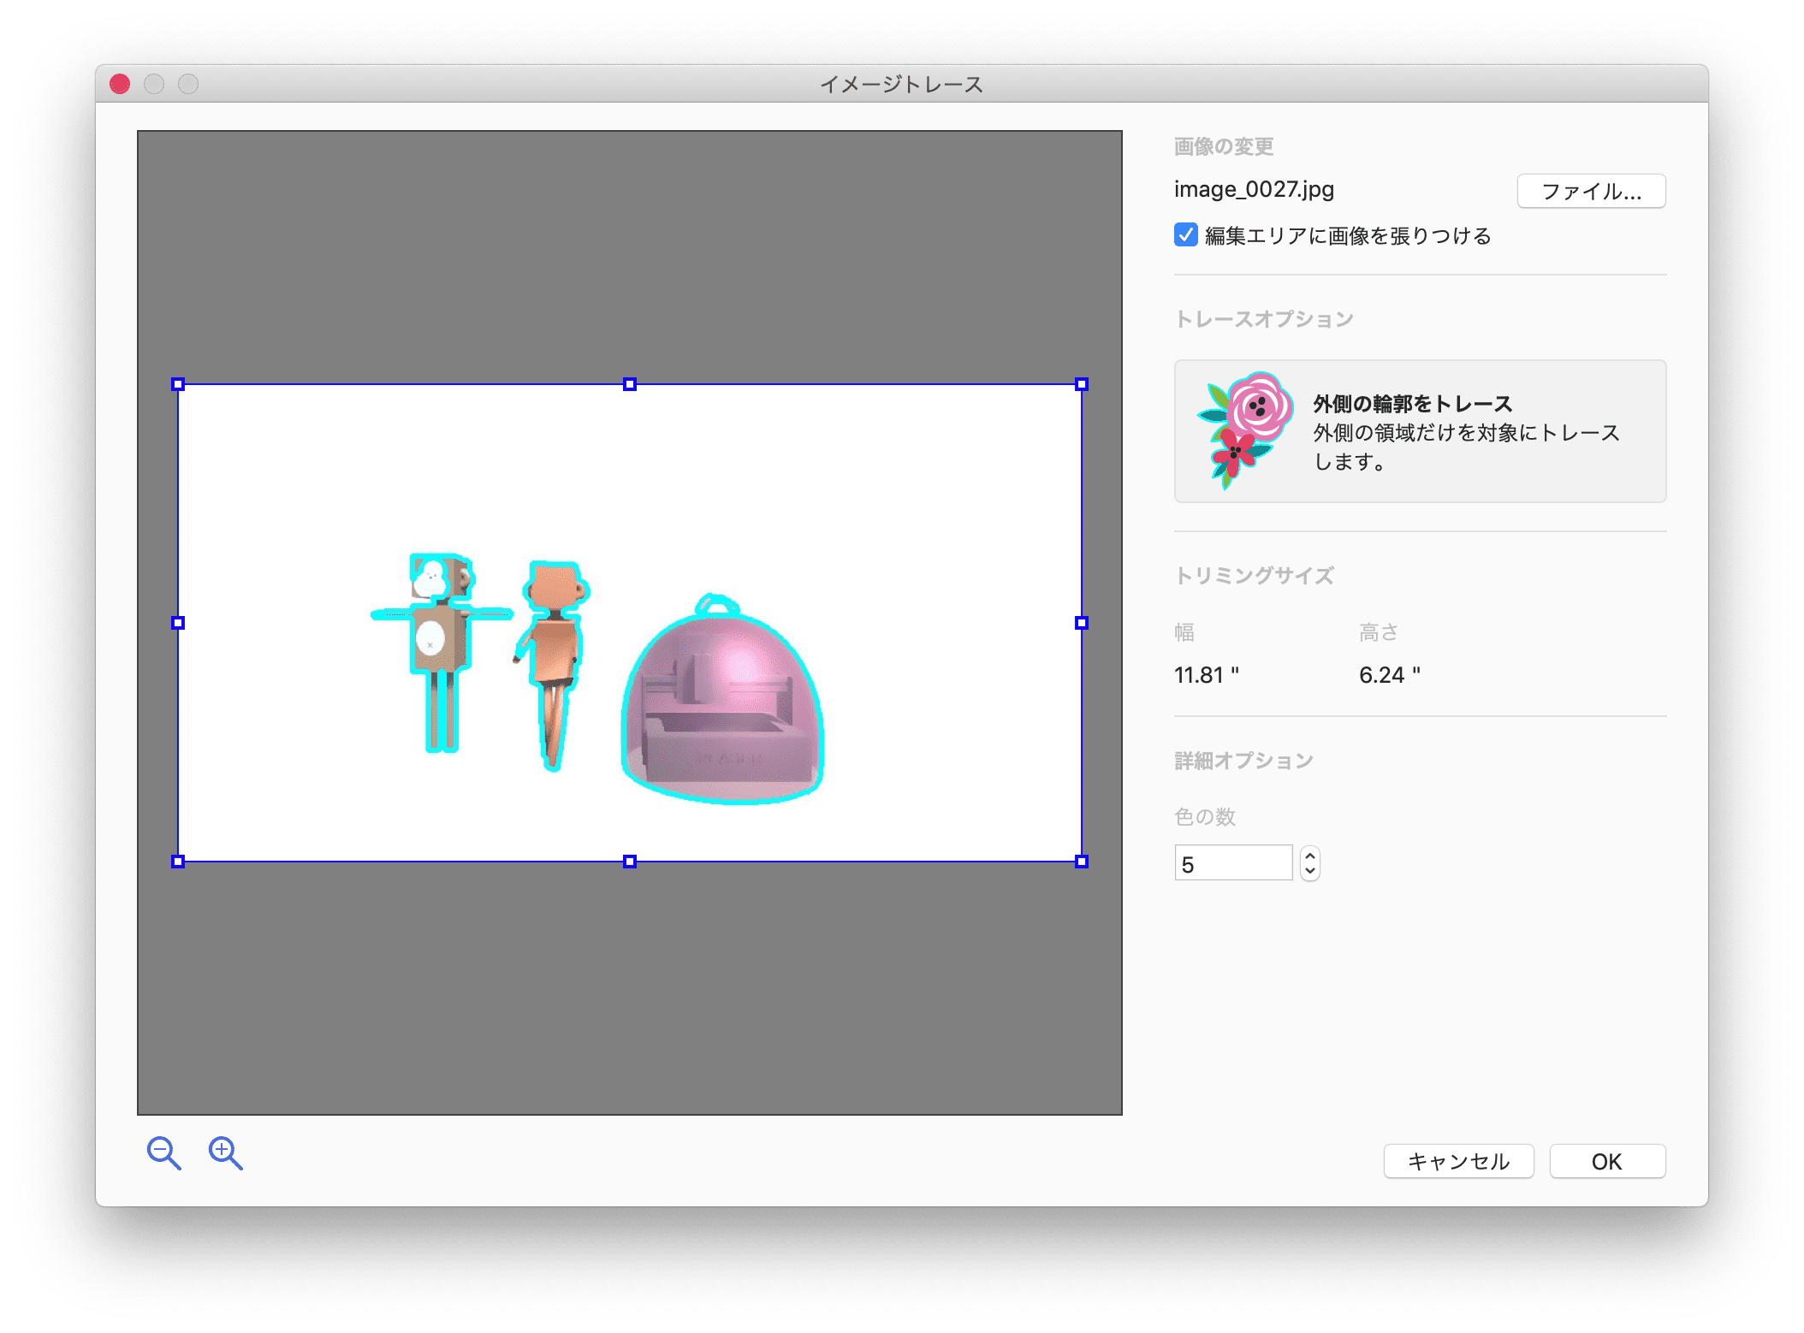This screenshot has width=1804, height=1333.
Task: Click the zoom in magnifier icon
Action: pos(225,1153)
